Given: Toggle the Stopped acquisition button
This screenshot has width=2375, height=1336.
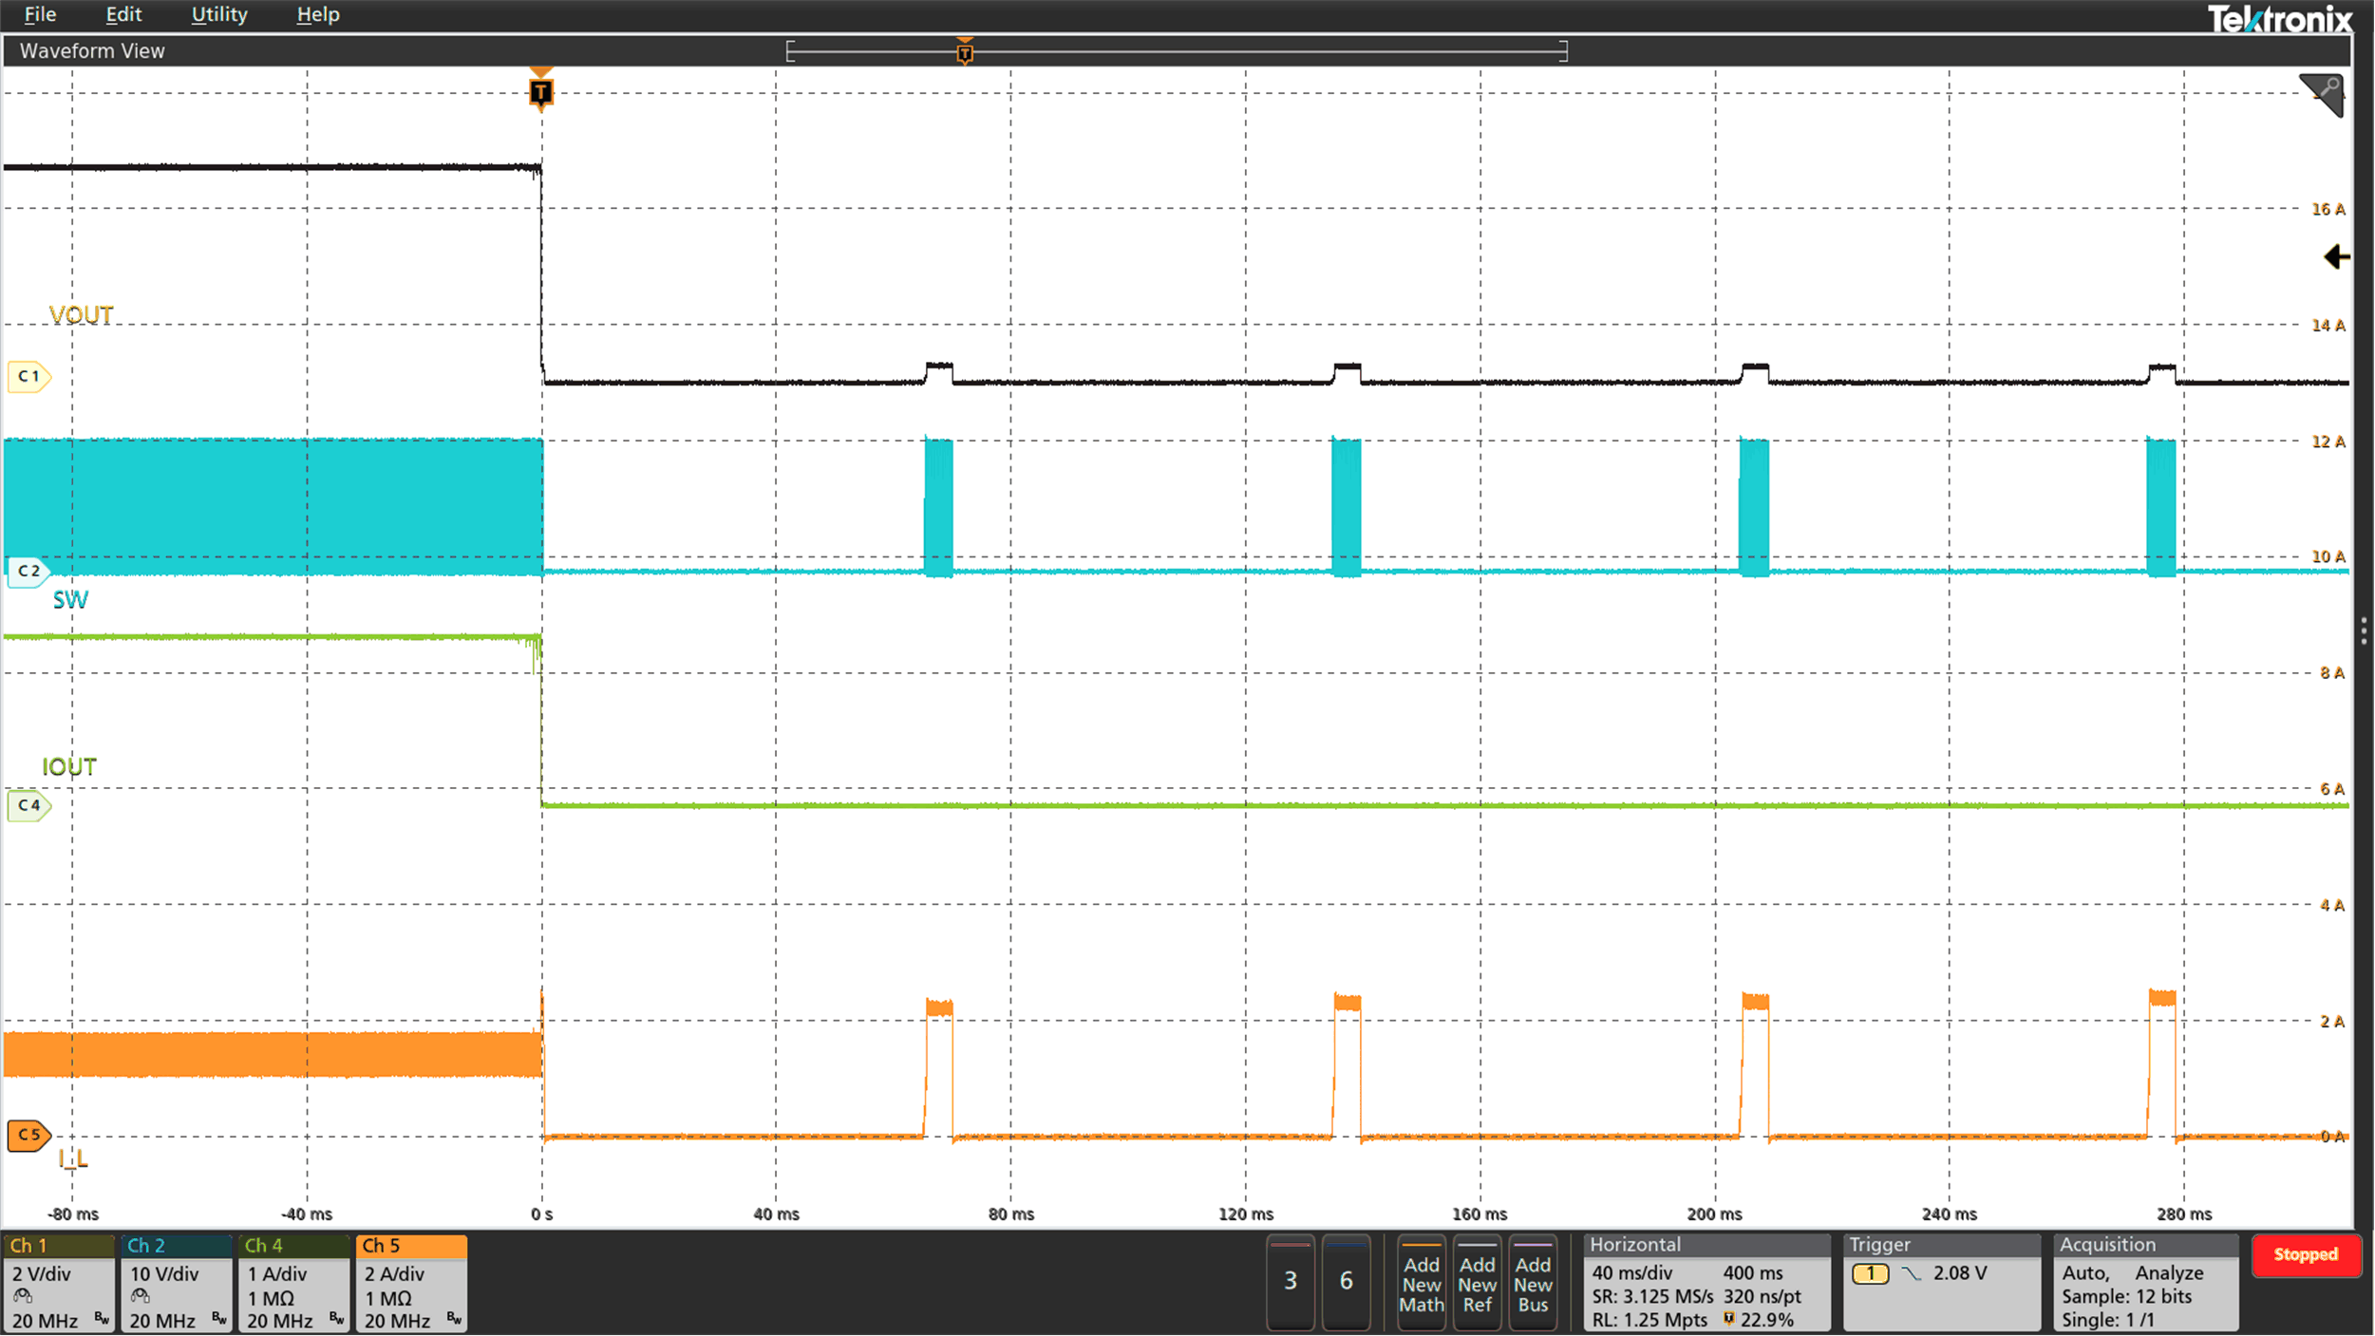Looking at the screenshot, I should [2306, 1255].
